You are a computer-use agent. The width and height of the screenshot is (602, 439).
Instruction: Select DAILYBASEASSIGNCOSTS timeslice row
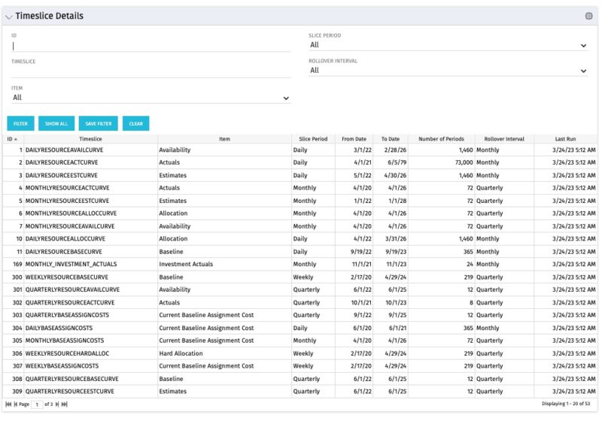point(299,328)
